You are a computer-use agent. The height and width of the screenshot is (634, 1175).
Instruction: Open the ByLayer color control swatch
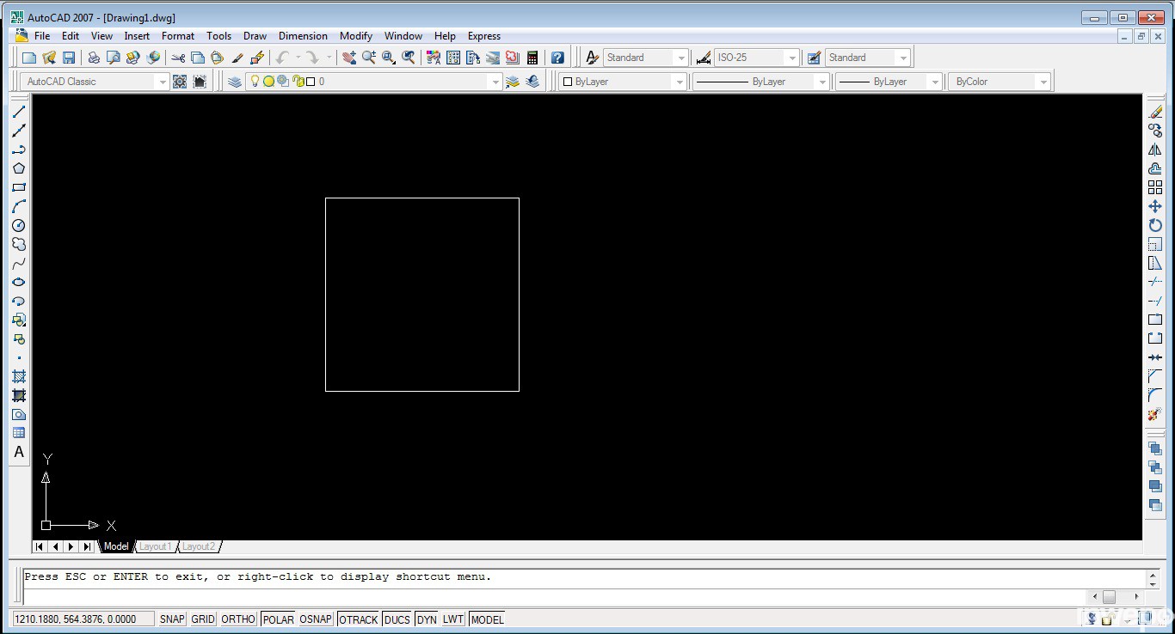[623, 82]
